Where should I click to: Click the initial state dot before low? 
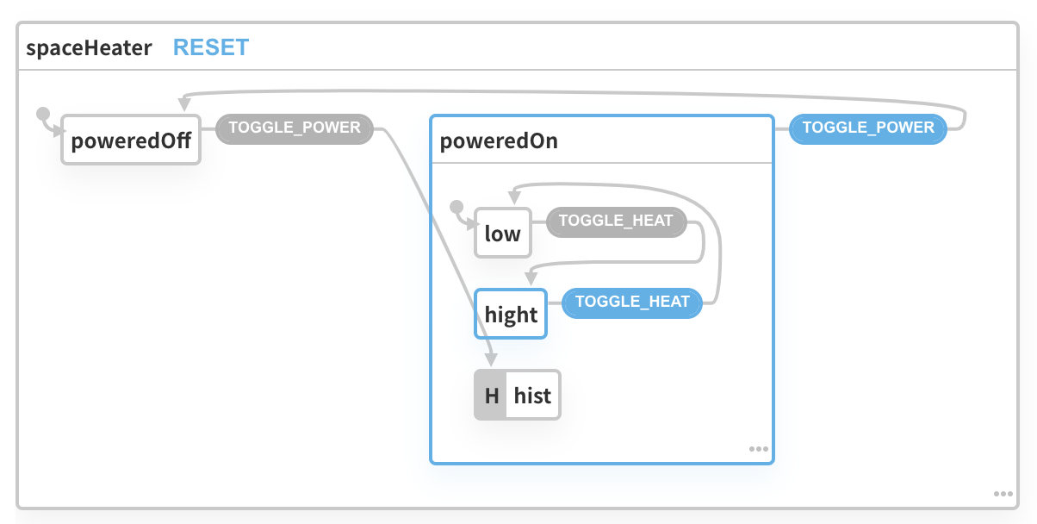[x=456, y=207]
